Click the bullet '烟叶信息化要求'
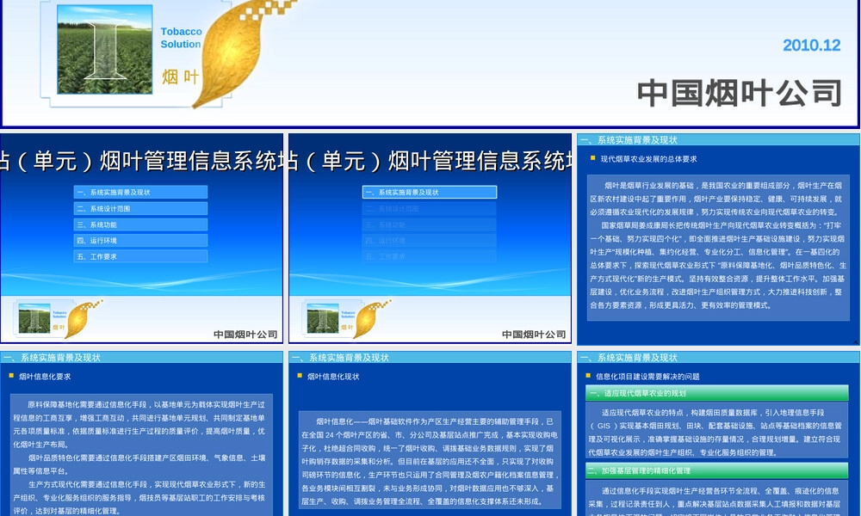861x516 pixels. (45, 377)
